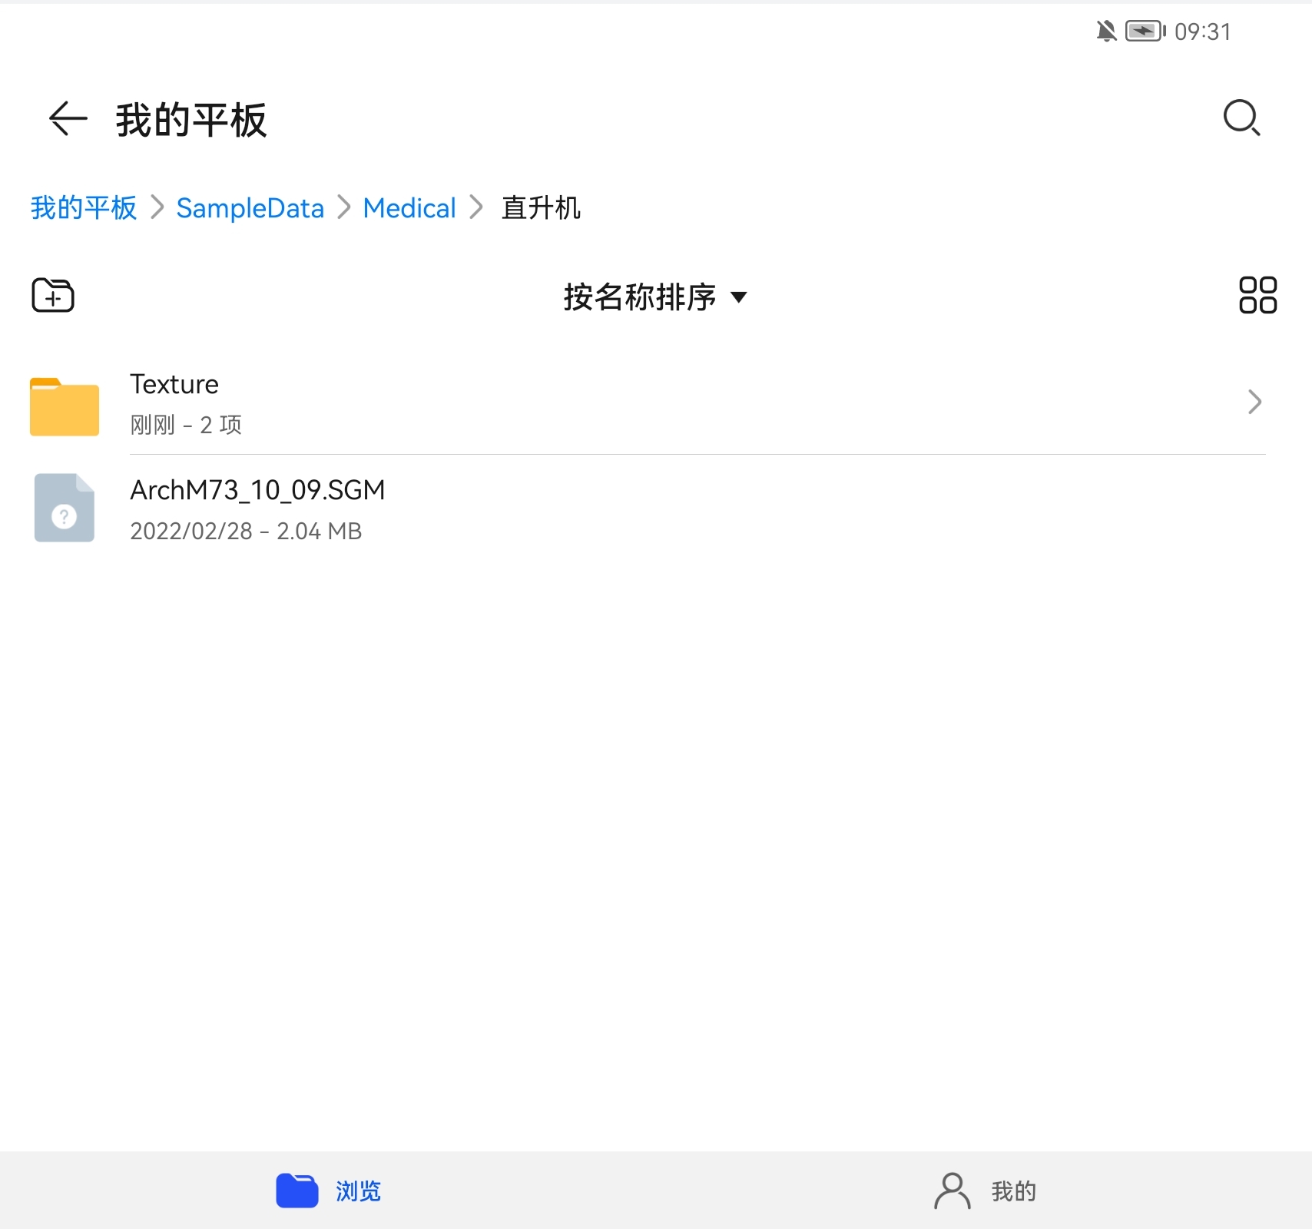Navigate to Medical breadcrumb link
Viewport: 1312px width, 1229px height.
point(409,208)
